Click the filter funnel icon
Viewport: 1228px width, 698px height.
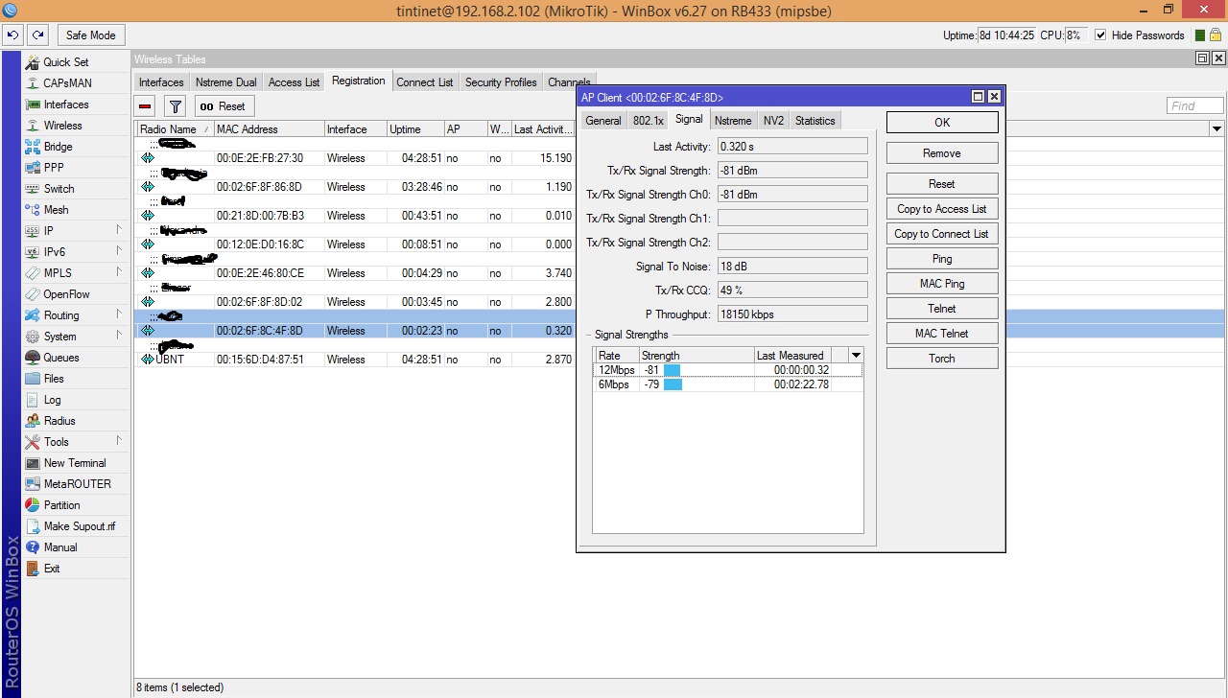click(x=175, y=106)
